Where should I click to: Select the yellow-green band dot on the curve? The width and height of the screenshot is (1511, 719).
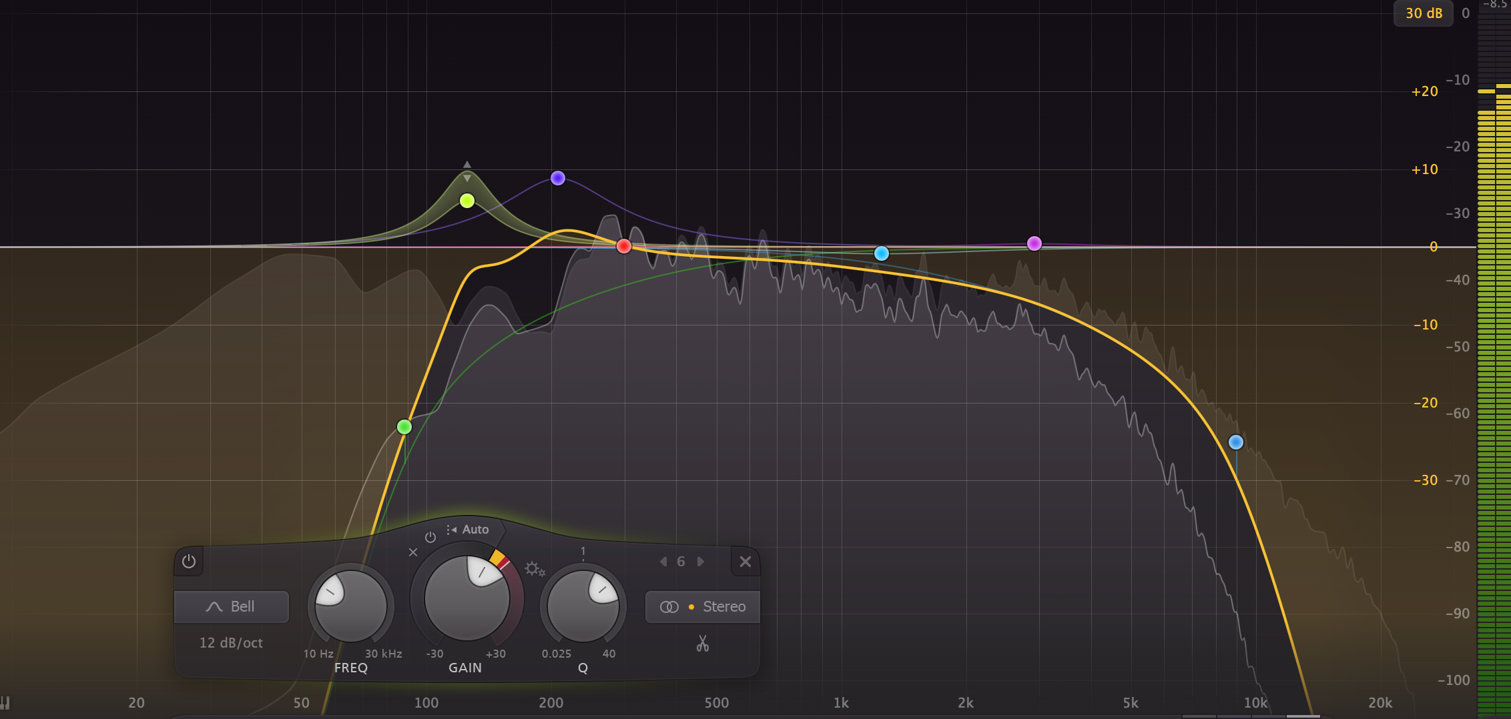point(467,200)
